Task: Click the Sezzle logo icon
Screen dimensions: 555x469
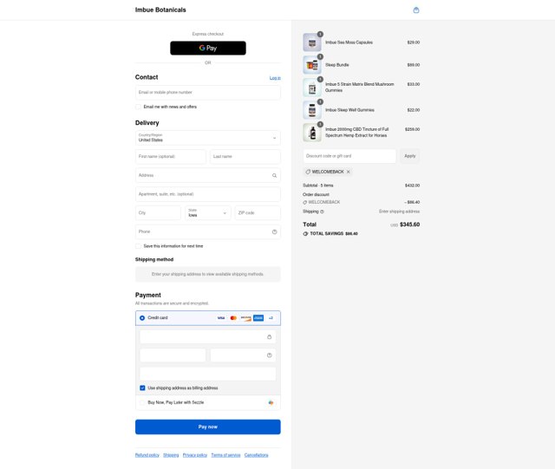Action: [x=271, y=402]
